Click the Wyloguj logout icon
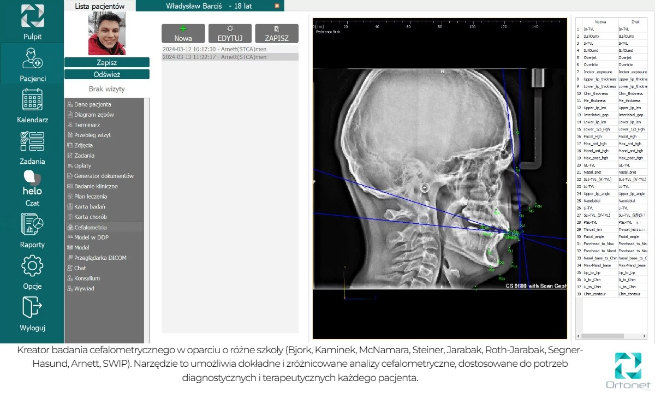 (x=32, y=307)
